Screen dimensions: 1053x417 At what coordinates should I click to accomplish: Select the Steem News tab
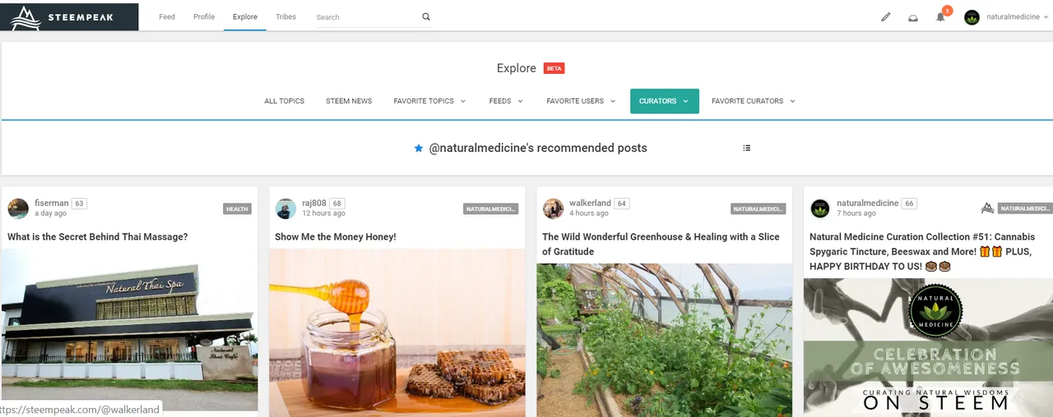[x=349, y=101]
